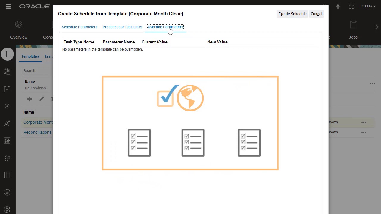Open the Name No Condition filter
Screen dimensions: 381x214
pos(35,85)
